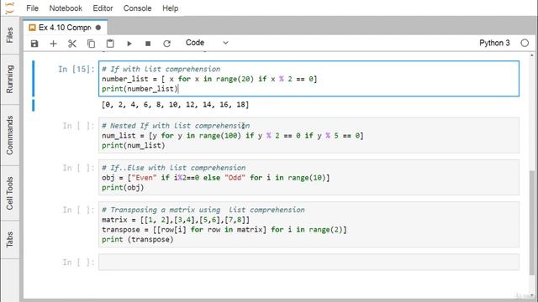Collapse the In [15] output via blue bar

(34, 105)
